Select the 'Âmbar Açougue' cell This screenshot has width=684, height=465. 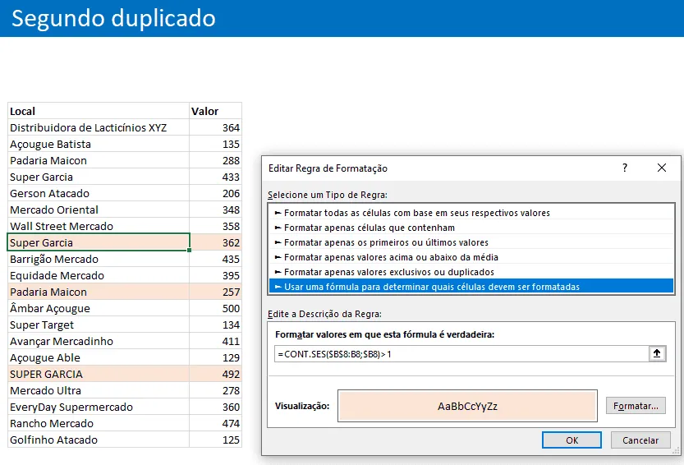tap(99, 308)
